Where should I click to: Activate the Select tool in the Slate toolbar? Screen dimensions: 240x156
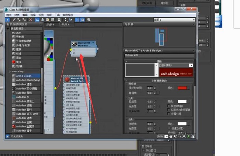pyautogui.click(x=7, y=20)
